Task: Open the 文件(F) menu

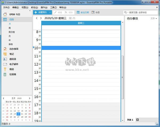Action: [x=6, y=7]
